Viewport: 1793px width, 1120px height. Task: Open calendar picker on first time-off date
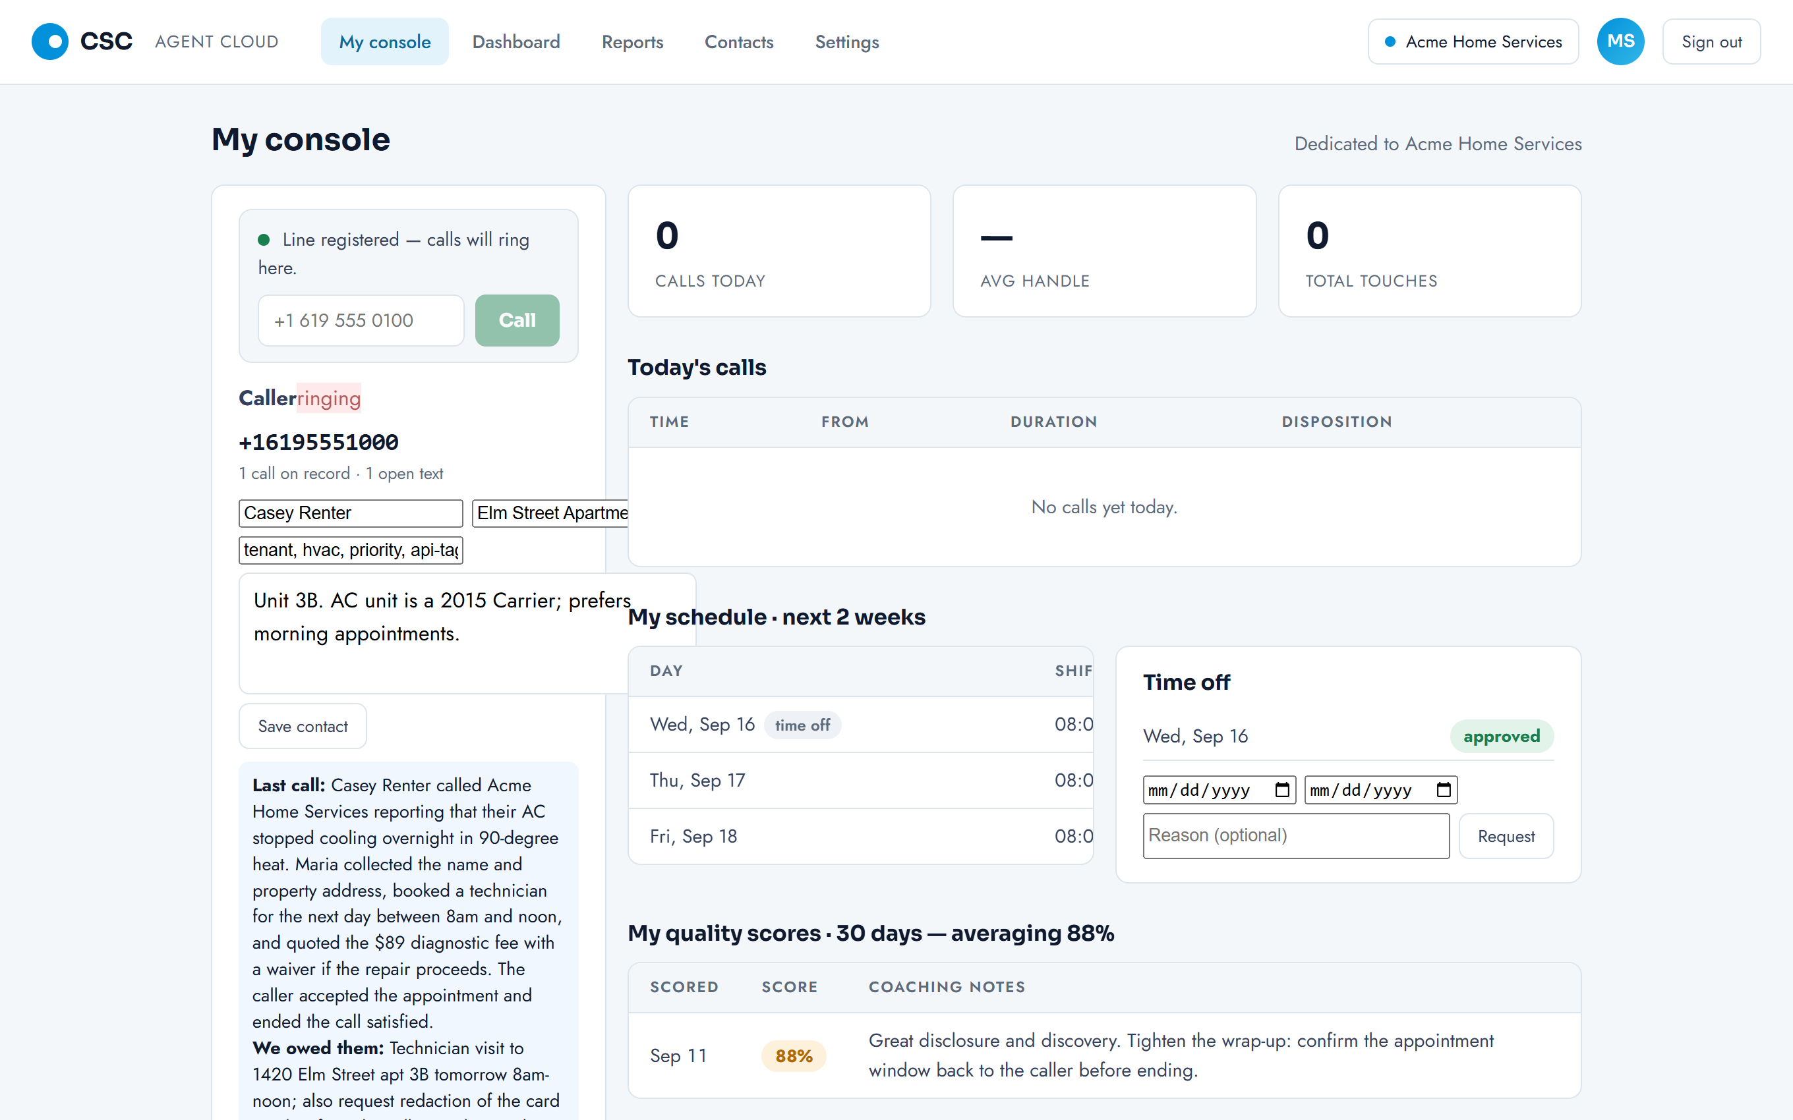pyautogui.click(x=1281, y=790)
